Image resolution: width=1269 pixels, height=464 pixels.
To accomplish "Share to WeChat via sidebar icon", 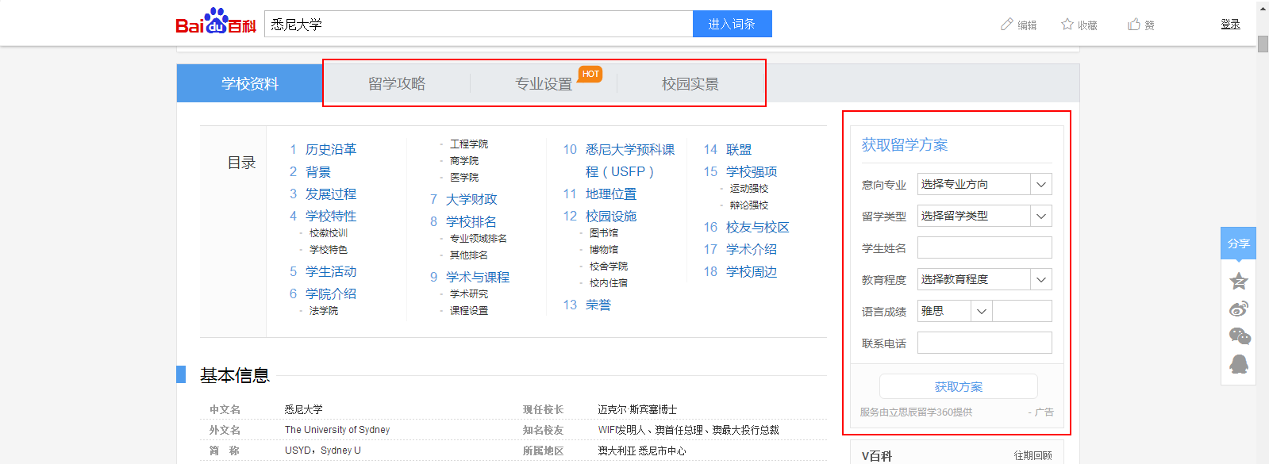I will [1239, 336].
